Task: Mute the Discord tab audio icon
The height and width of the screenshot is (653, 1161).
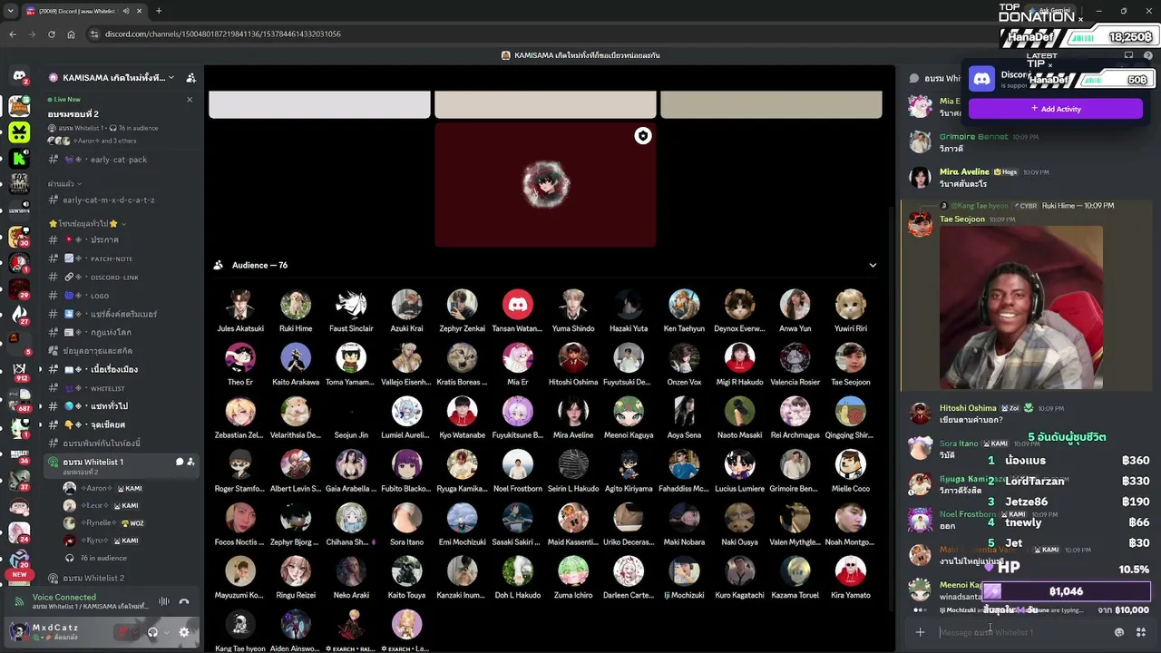Action: [126, 11]
